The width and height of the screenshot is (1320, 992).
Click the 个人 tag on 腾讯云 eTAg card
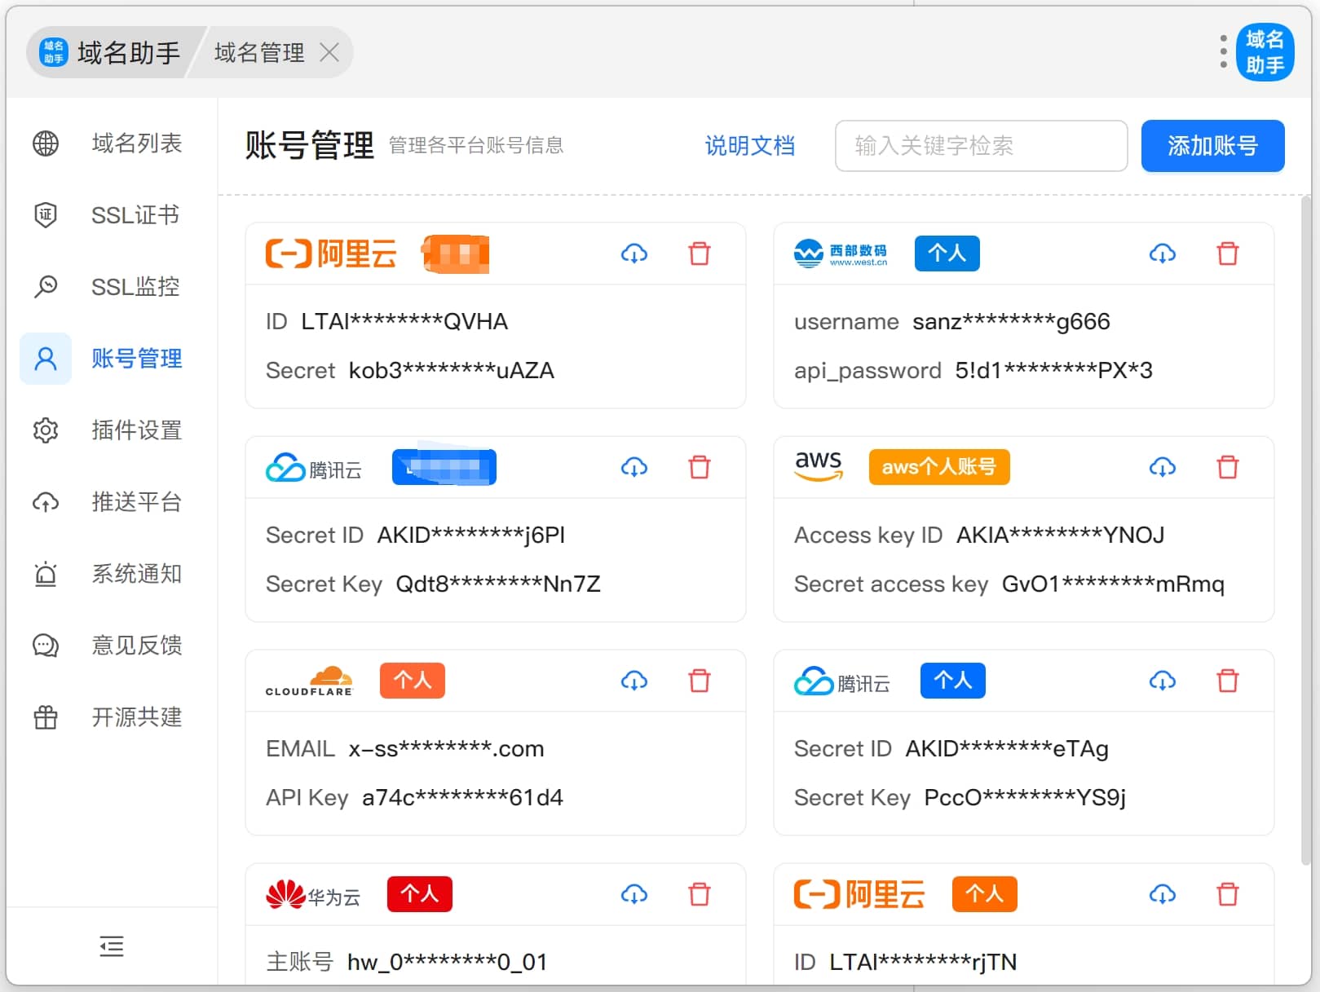(x=953, y=681)
